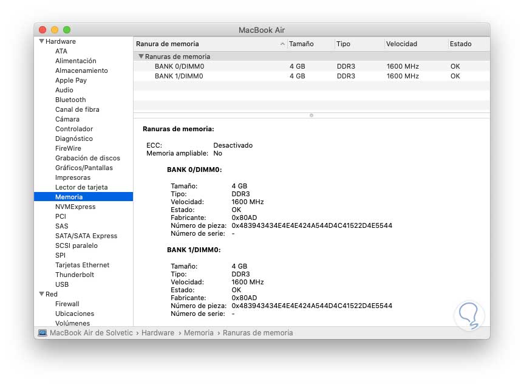Select the BANK 1/DIMM0 table row

pyautogui.click(x=311, y=76)
